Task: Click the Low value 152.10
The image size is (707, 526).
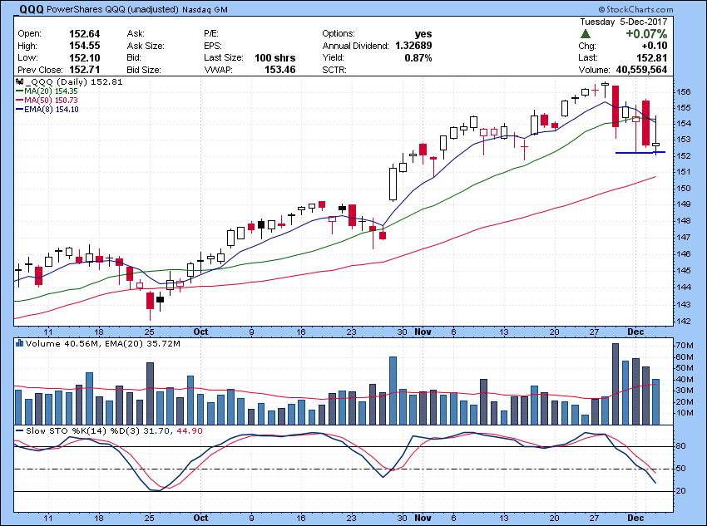Action: pyautogui.click(x=84, y=57)
